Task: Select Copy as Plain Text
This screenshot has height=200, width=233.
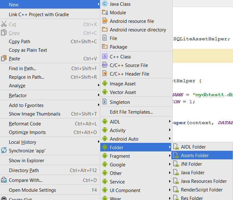Action: [50, 50]
